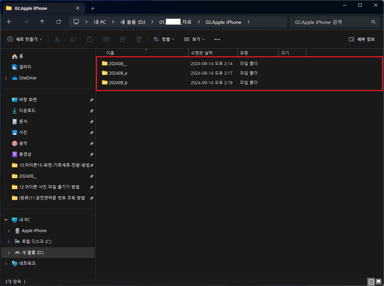Open 동영상 quick access folder
This screenshot has width=384, height=286.
pyautogui.click(x=22, y=154)
